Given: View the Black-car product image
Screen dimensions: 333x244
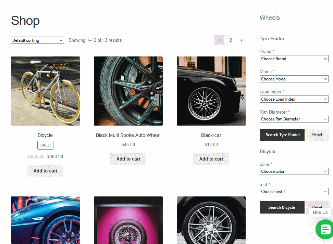Looking at the screenshot, I should [x=211, y=91].
